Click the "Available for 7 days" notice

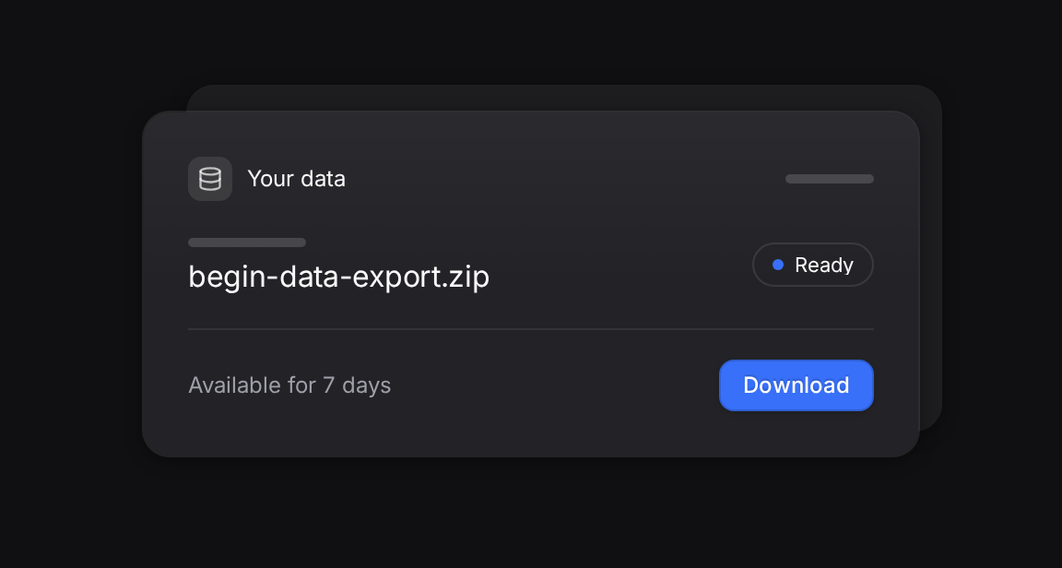(x=289, y=385)
